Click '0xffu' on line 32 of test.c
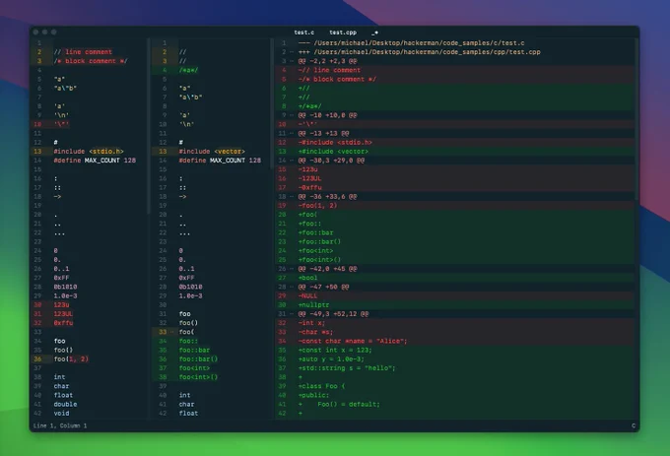 tap(63, 323)
